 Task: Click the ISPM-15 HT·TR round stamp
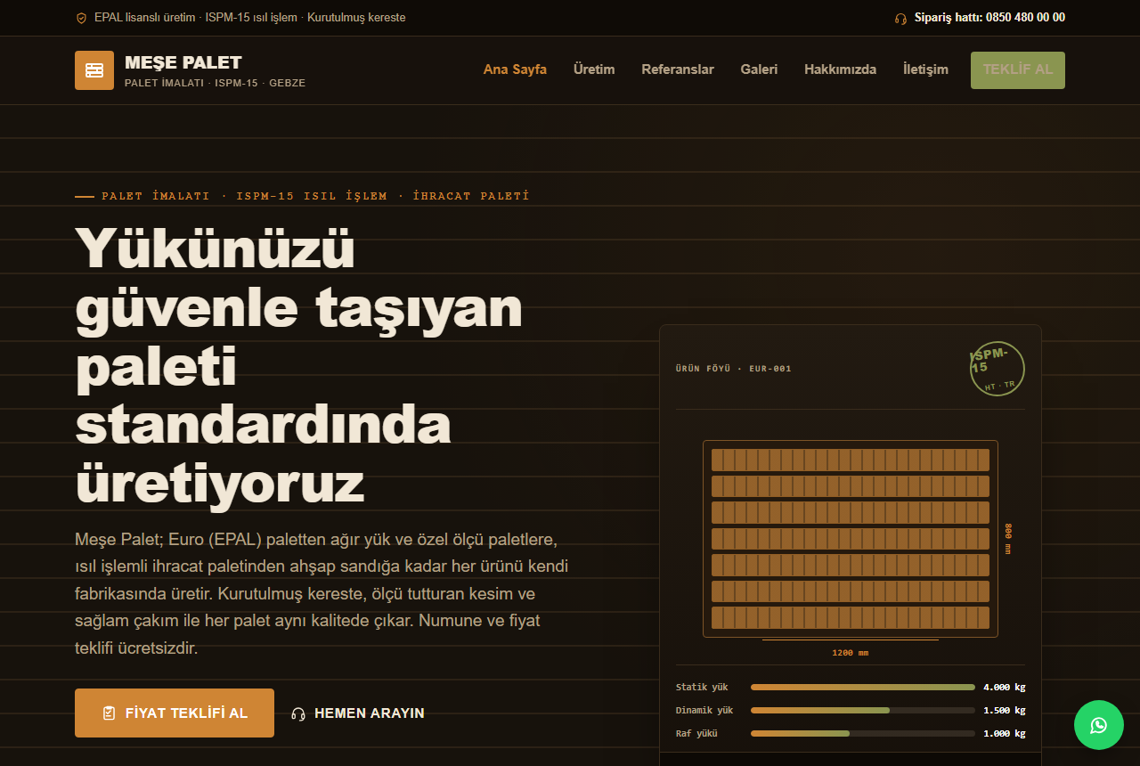pyautogui.click(x=997, y=369)
